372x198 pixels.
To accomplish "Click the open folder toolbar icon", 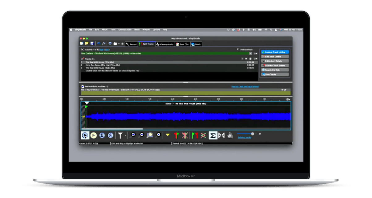I will pyautogui.click(x=87, y=44).
